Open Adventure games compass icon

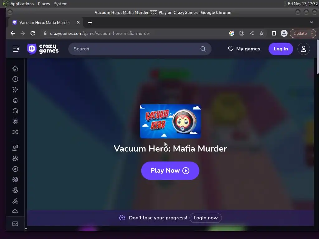(x=15, y=169)
